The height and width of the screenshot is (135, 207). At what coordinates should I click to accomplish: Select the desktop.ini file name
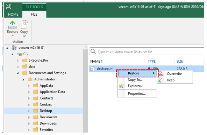(x=105, y=69)
